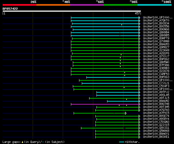Click the UniRef100_B9GTH8 label
This screenshot has width=174, height=144.
(x=156, y=104)
